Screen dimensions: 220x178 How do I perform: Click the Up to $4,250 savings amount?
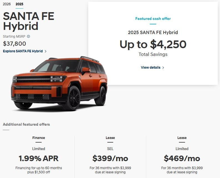pyautogui.click(x=153, y=44)
